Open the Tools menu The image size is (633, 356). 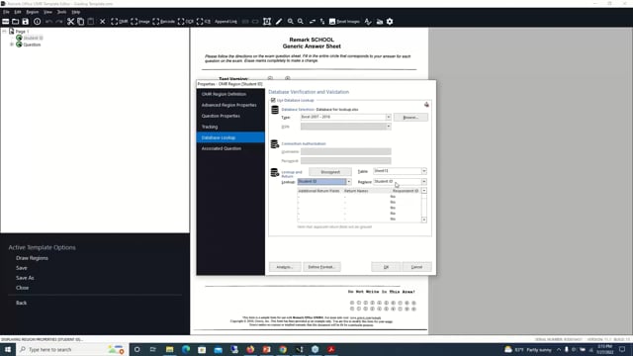(x=61, y=12)
